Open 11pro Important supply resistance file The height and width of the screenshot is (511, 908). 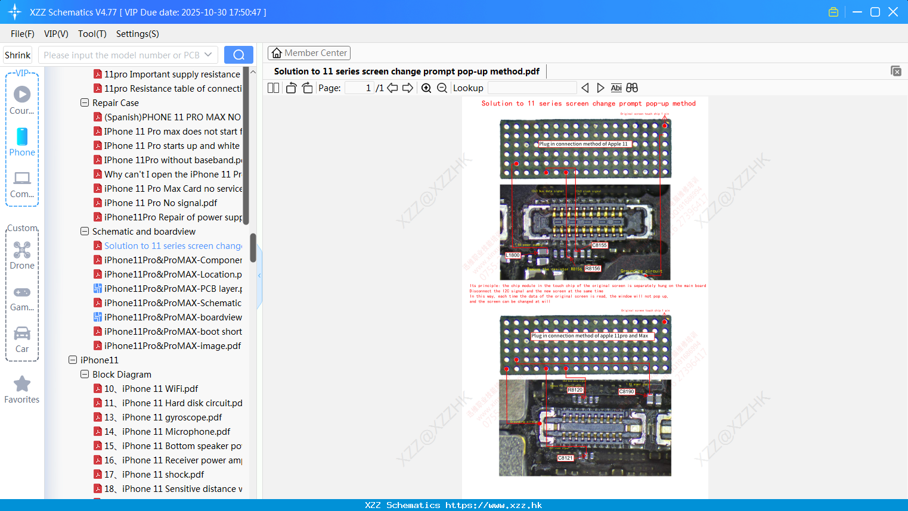point(168,74)
